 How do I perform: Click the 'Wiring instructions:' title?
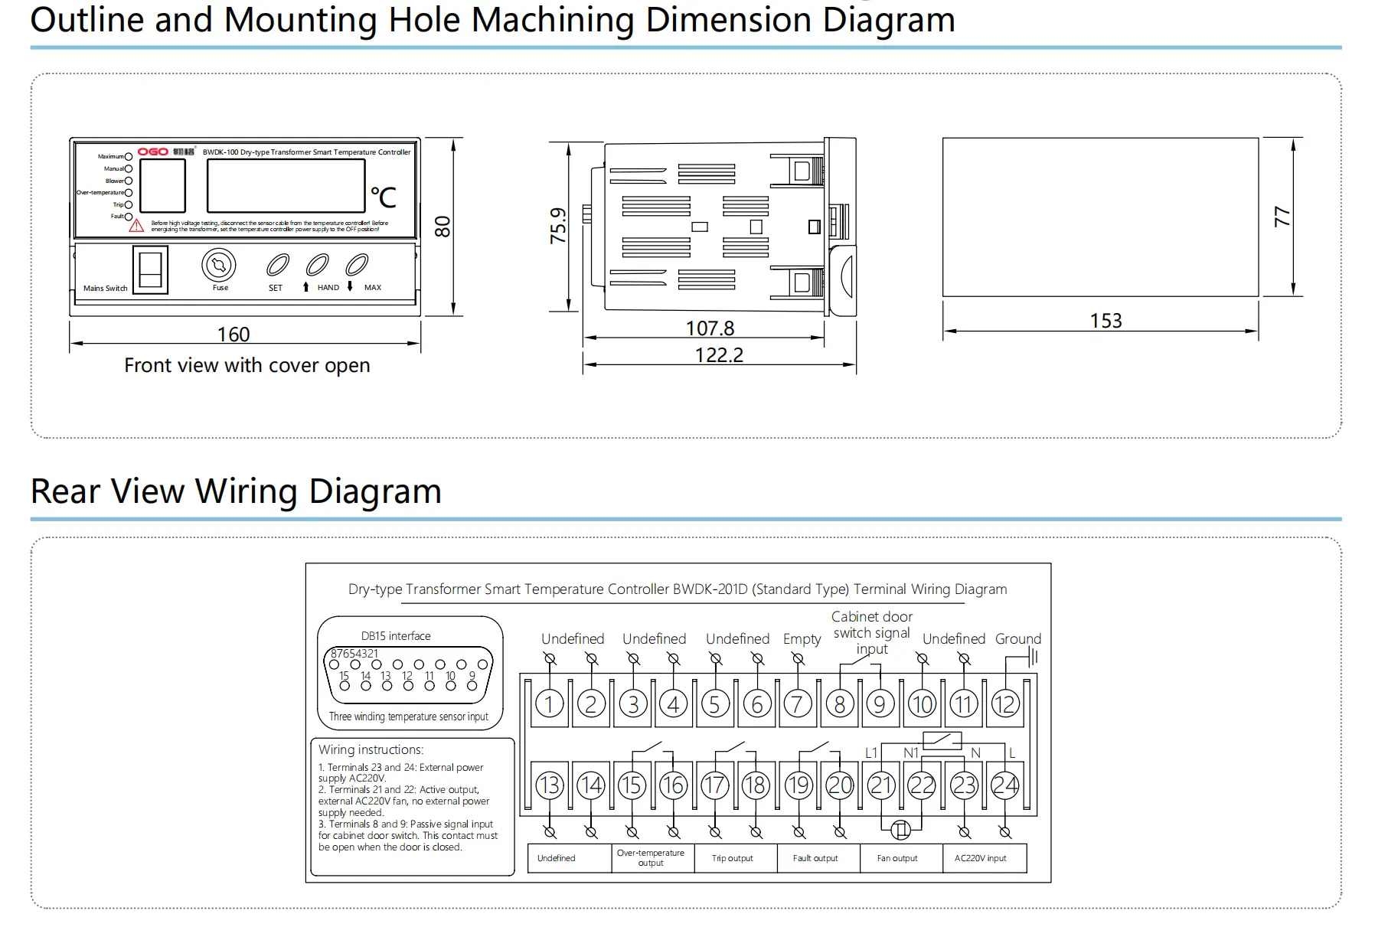(371, 749)
